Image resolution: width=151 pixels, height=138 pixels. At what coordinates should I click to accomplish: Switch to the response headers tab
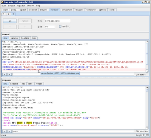pyautogui.click(x=14, y=84)
